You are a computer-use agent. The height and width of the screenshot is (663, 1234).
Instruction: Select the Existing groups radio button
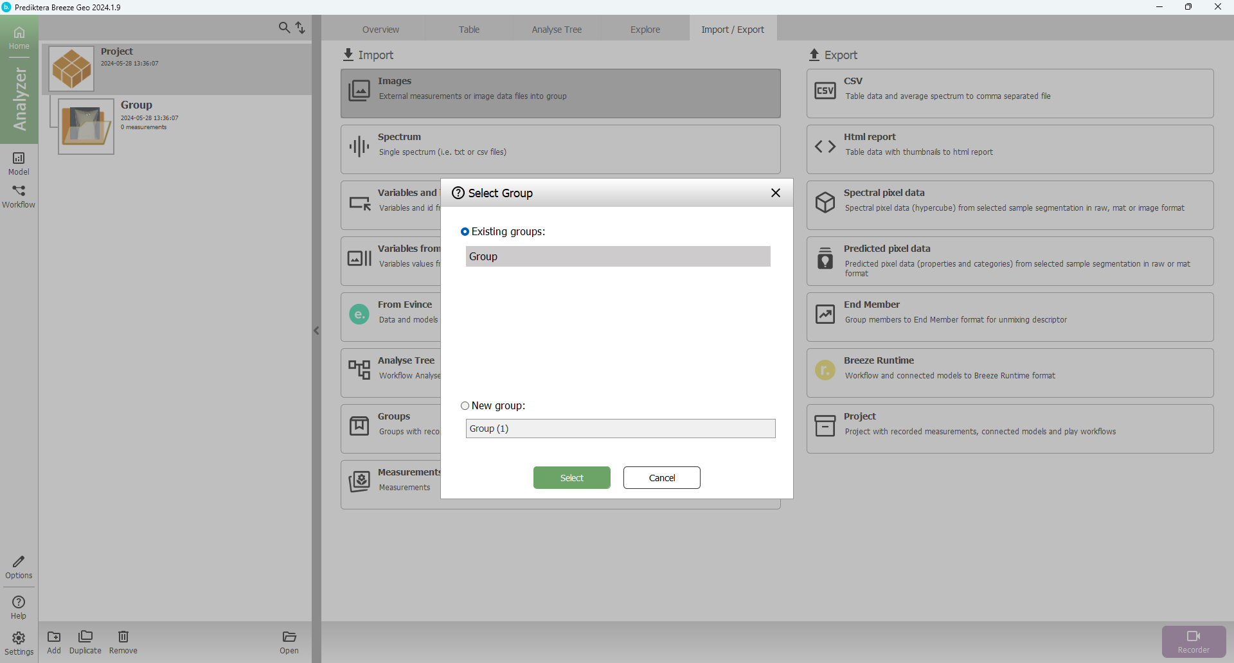[465, 232]
